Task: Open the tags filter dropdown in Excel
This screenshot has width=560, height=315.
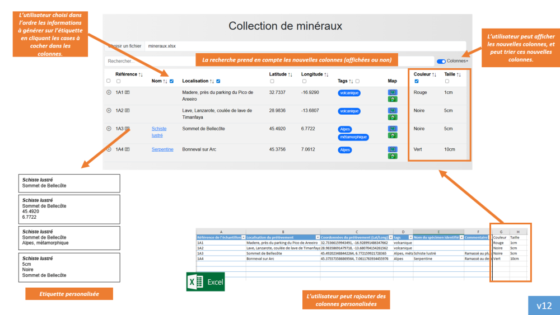Action: click(409, 237)
